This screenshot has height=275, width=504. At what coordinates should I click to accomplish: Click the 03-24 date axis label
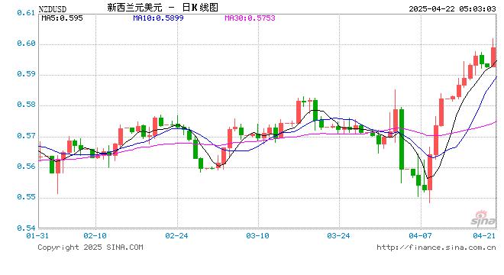338,236
